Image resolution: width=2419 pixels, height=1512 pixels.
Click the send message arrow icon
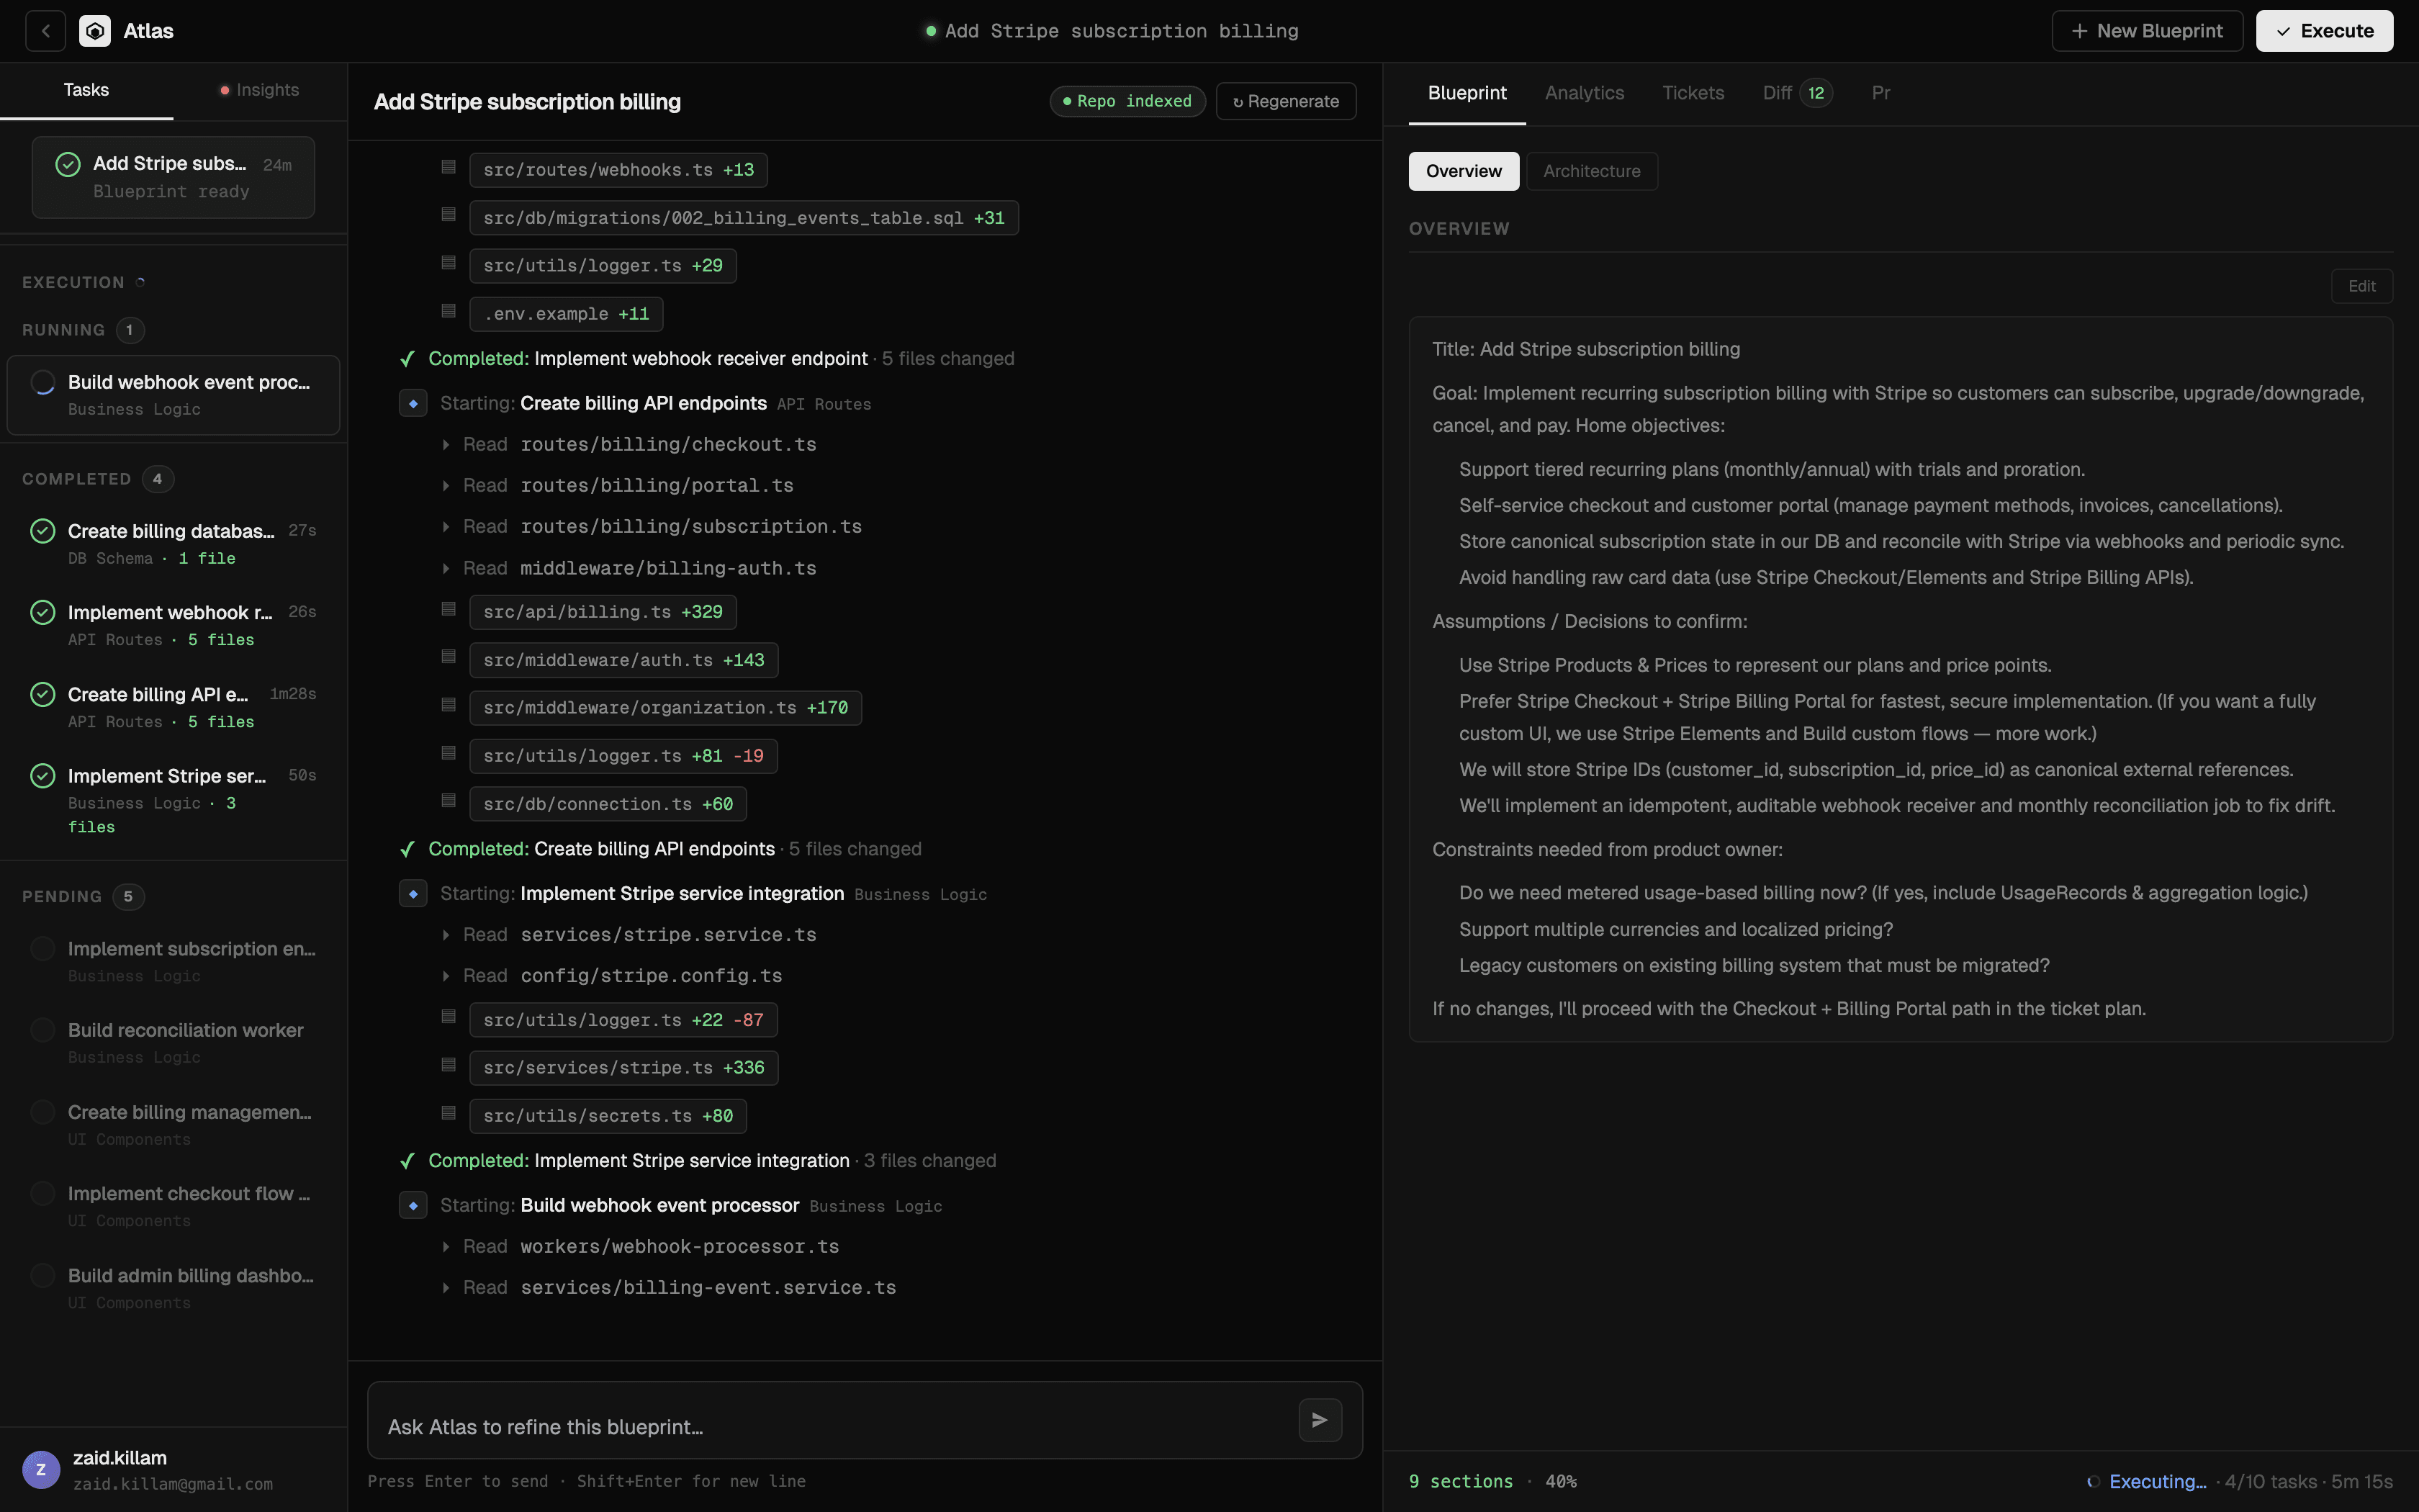pyautogui.click(x=1320, y=1420)
